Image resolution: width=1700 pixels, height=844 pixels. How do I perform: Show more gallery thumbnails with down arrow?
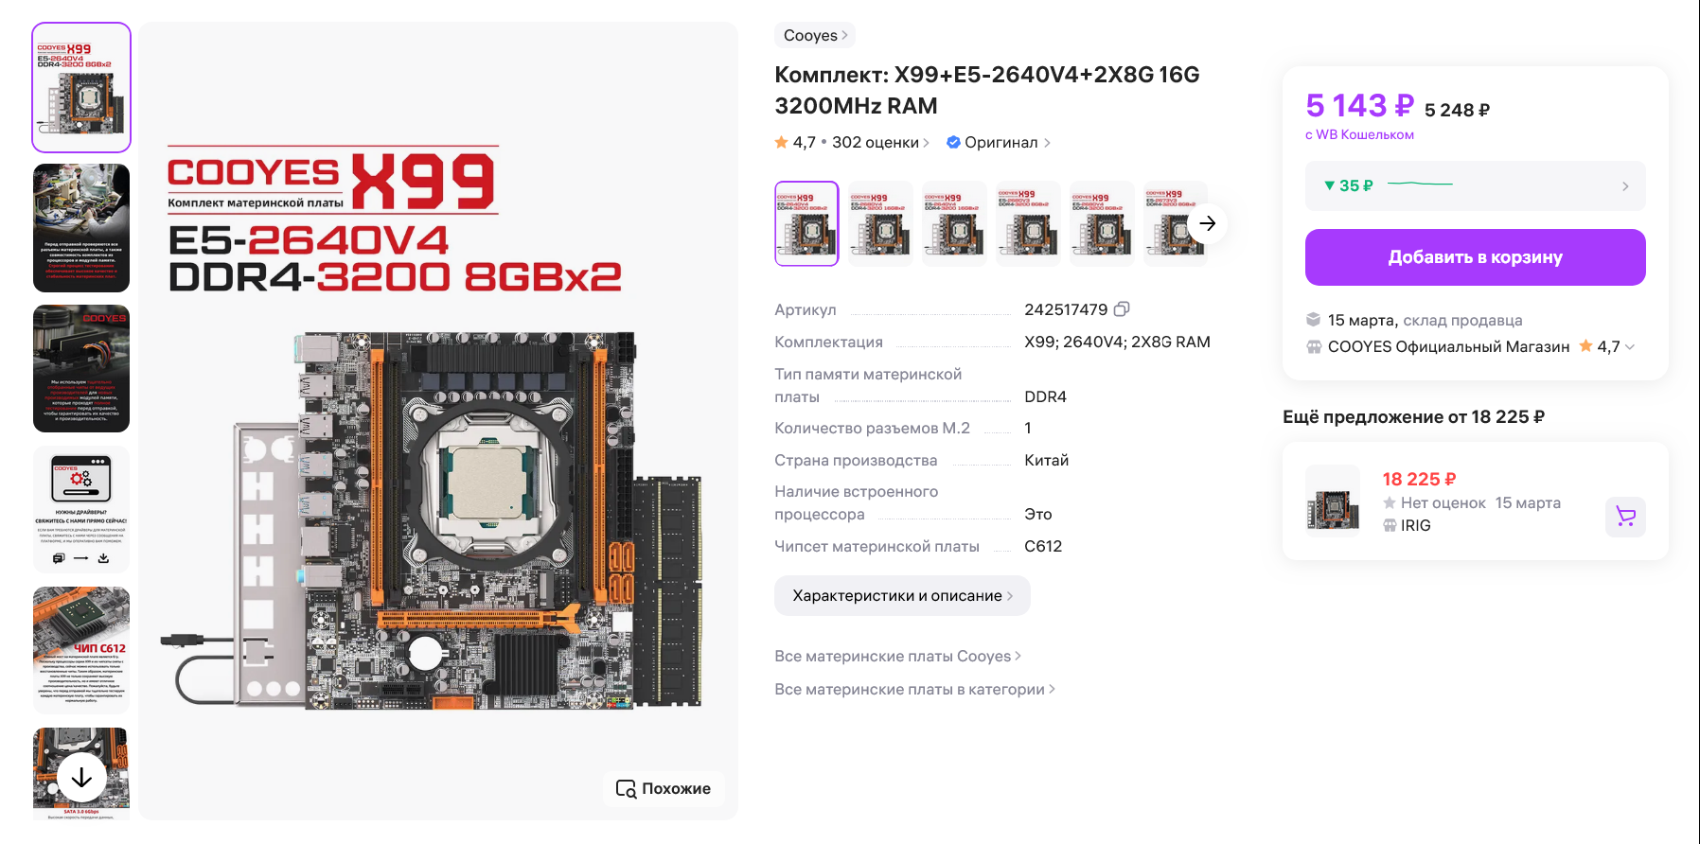tap(81, 777)
